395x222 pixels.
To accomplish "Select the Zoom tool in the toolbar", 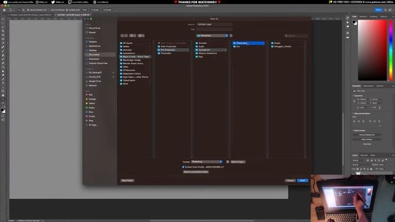I will (x=3, y=99).
